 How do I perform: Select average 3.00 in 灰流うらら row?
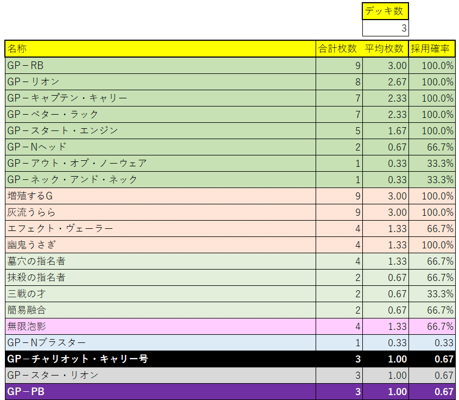click(x=386, y=212)
